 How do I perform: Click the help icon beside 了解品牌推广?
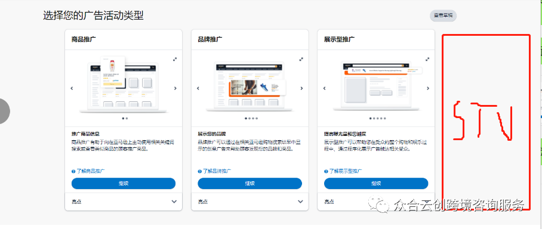click(200, 171)
